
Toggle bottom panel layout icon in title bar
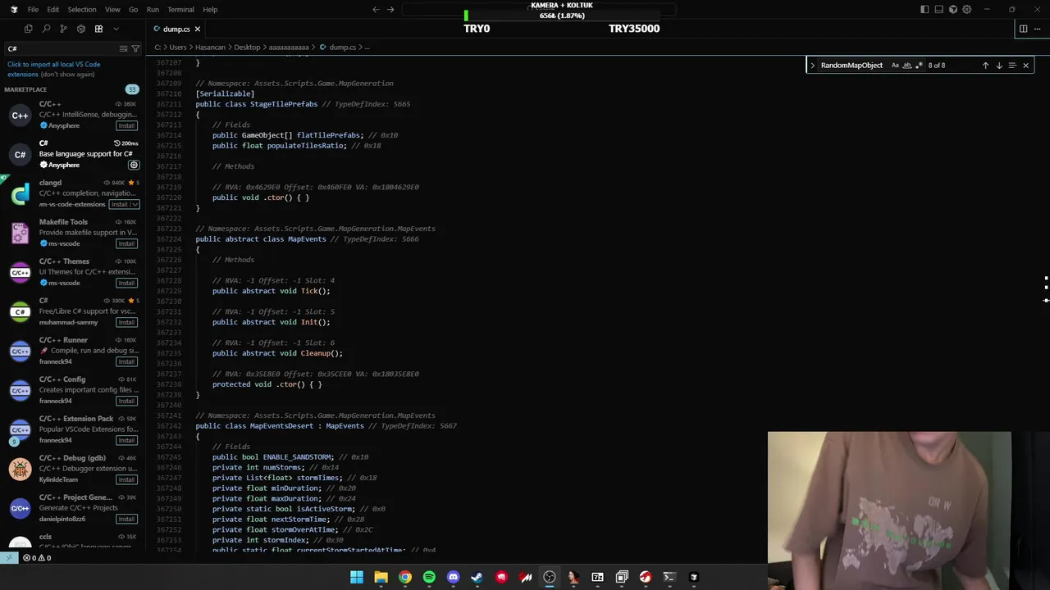pyautogui.click(x=938, y=9)
